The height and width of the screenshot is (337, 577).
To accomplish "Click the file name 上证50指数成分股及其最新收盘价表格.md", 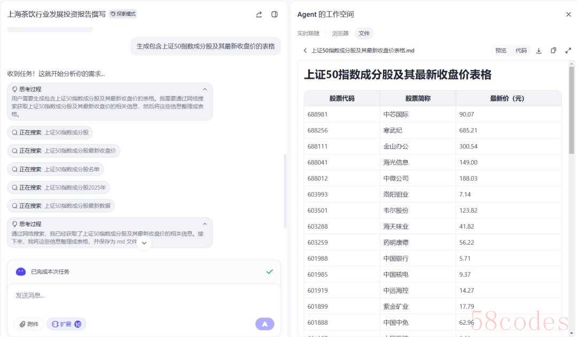I will pos(363,50).
